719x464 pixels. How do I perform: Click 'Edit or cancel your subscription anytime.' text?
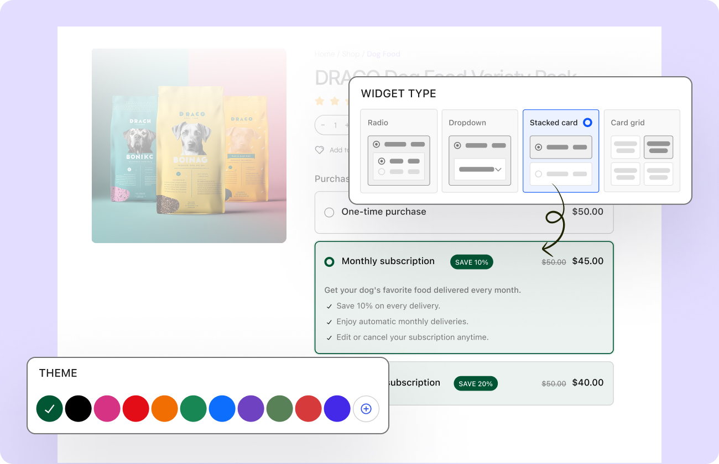coord(413,337)
